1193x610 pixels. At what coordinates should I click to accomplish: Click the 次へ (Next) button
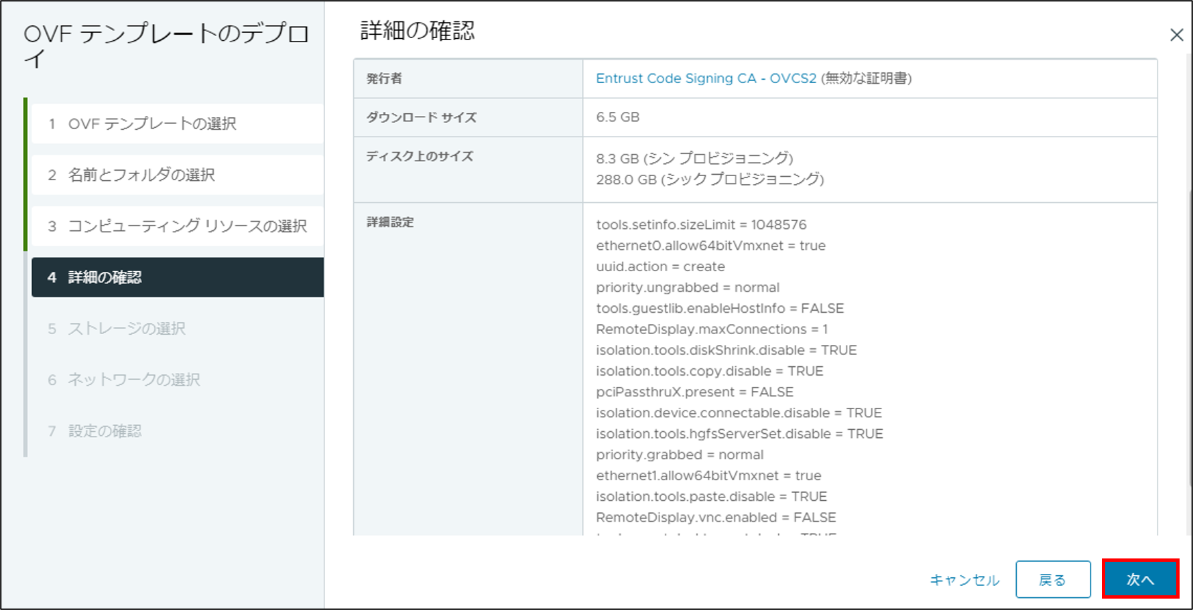1140,579
